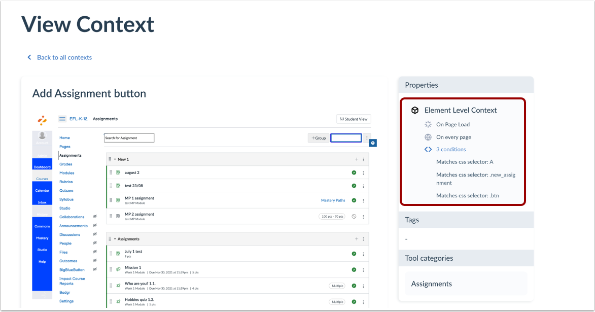
Task: Click the Account avatar icon in global navigation
Action: (42, 135)
